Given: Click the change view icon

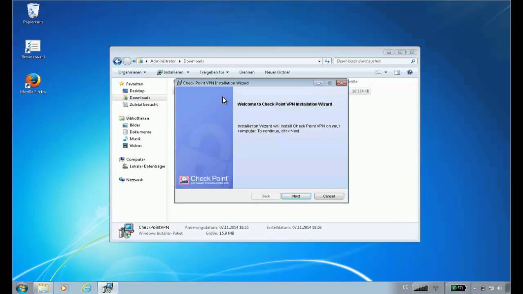Looking at the screenshot, I should 378,72.
